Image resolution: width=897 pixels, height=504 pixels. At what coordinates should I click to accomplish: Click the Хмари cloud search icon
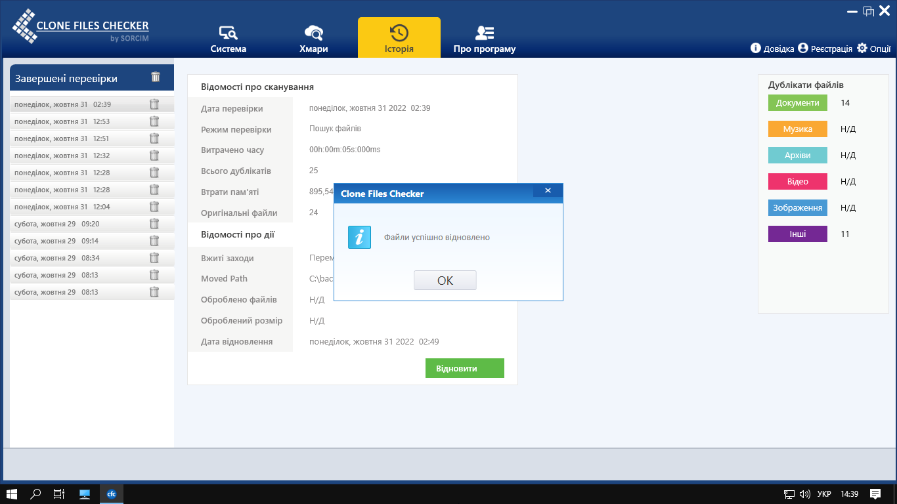[314, 33]
